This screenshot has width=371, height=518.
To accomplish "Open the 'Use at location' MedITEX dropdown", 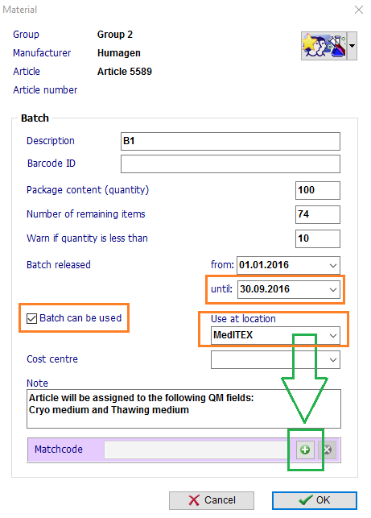I will [x=332, y=335].
